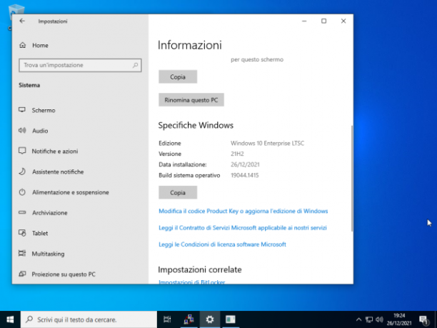Click the icon beside Multitasking
This screenshot has width=437, height=328.
point(22,254)
